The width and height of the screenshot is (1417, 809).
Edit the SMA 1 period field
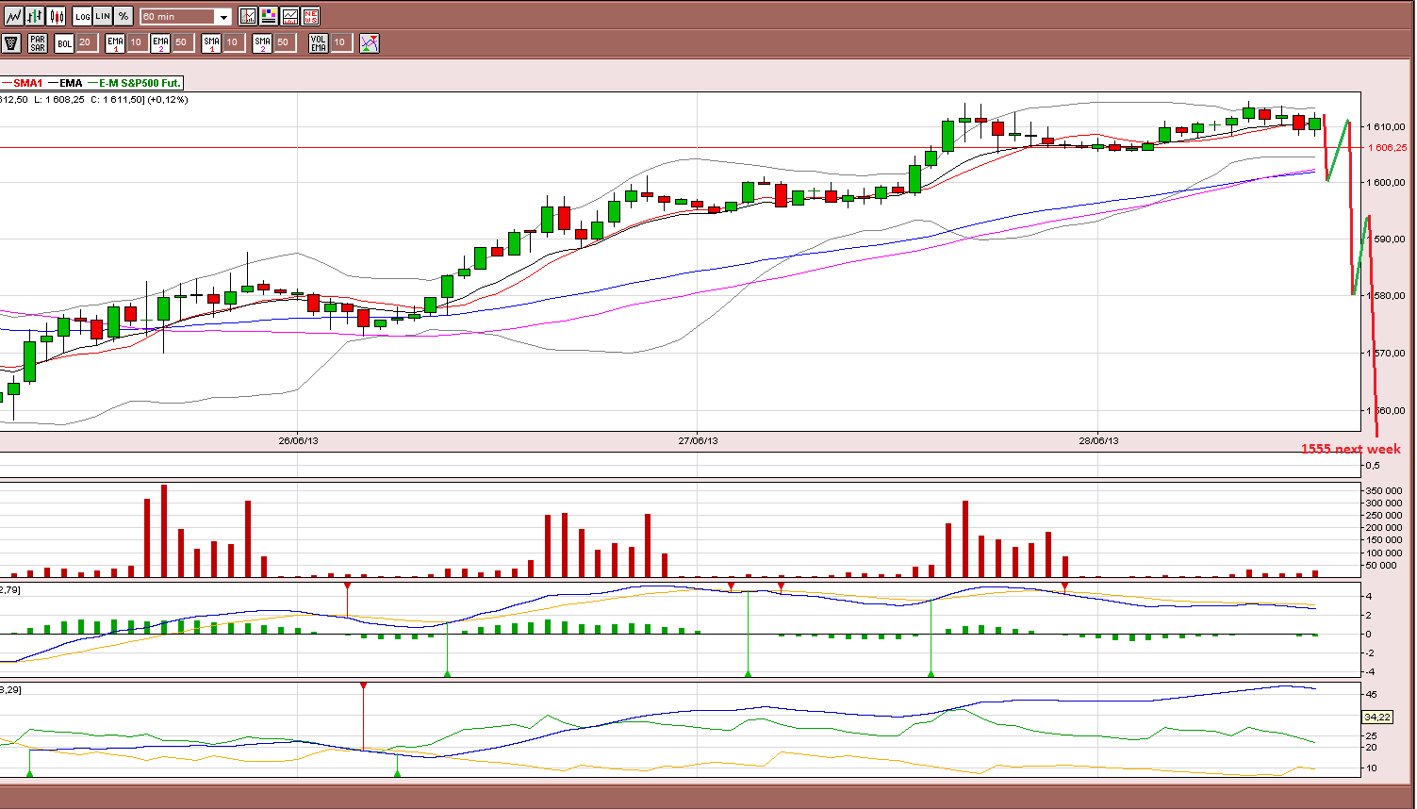(233, 42)
